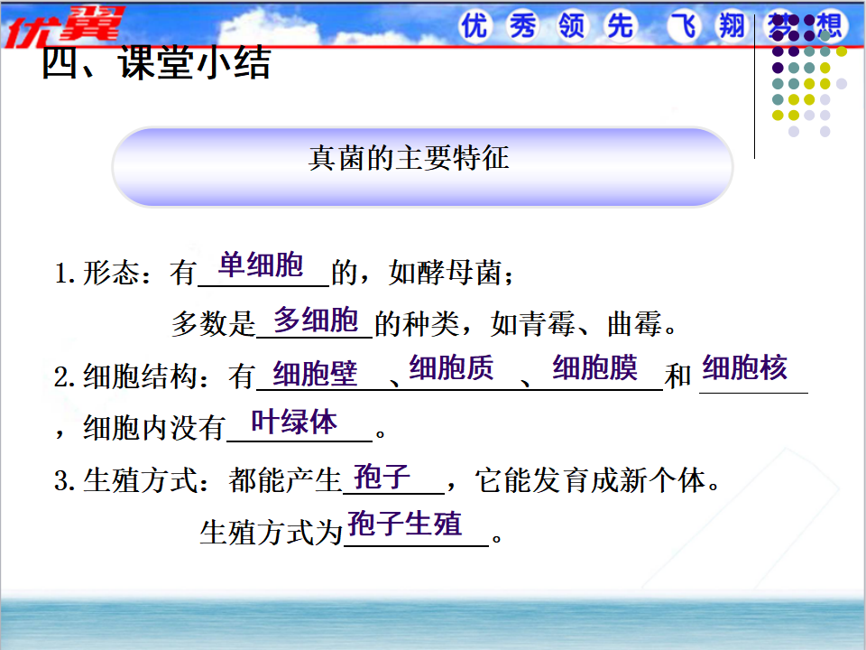Click the answer 单细胞 in the blank
866x650 pixels.
pos(261,265)
